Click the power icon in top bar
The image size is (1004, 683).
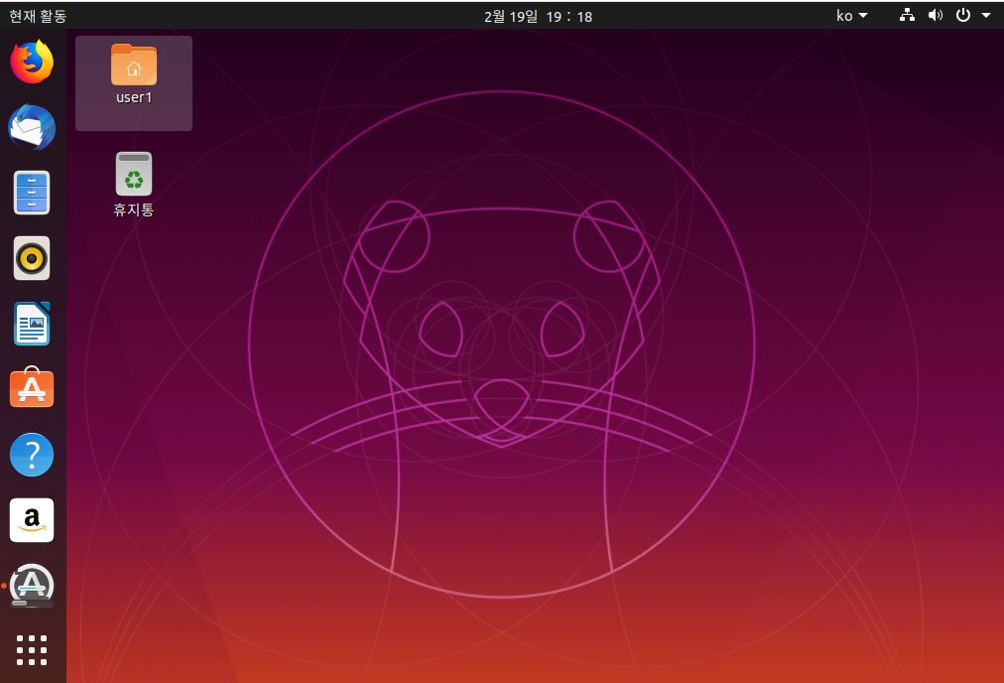pyautogui.click(x=963, y=15)
